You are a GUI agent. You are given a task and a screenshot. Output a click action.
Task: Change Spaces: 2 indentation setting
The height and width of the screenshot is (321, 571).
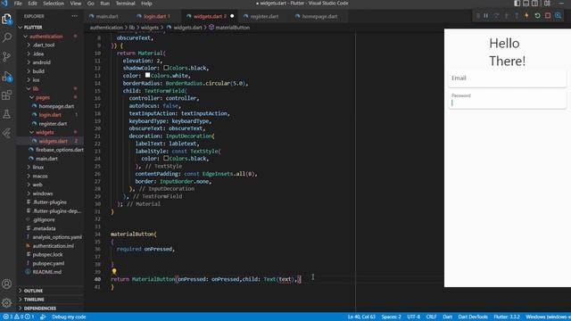pos(391,317)
